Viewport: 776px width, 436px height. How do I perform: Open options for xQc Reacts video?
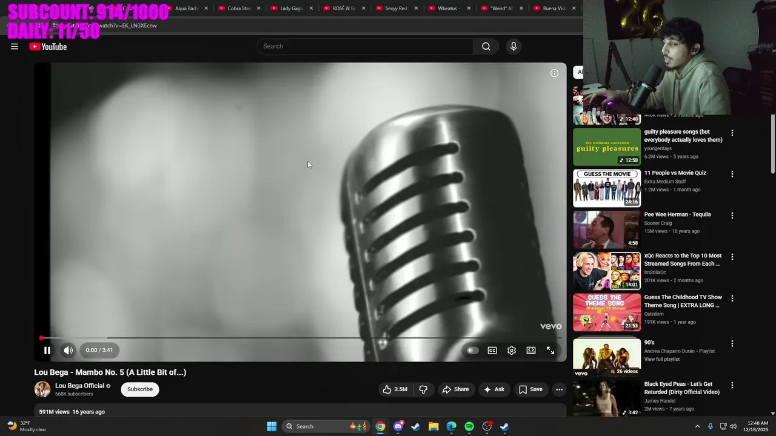[x=732, y=257]
